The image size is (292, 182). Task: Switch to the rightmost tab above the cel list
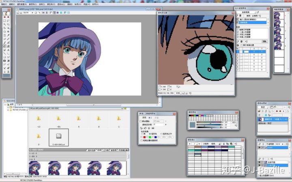pyautogui.click(x=123, y=150)
